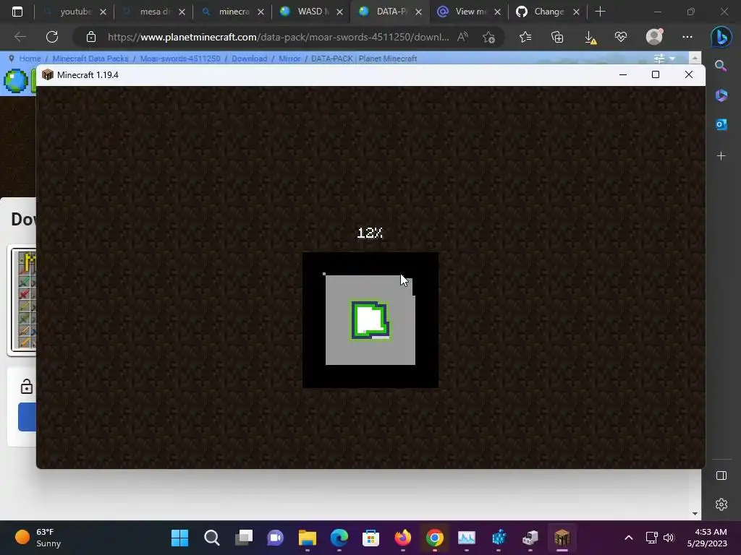Go back to previous page
This screenshot has height=555, width=741.
point(20,37)
